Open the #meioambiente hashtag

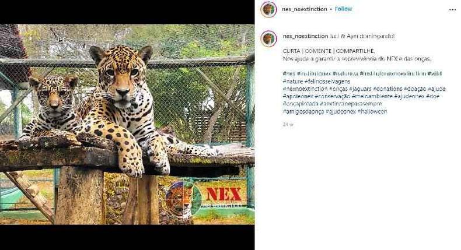[x=372, y=96]
